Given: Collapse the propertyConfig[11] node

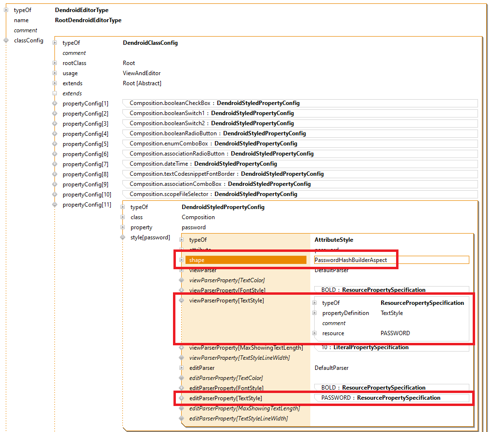Looking at the screenshot, I should [55, 205].
